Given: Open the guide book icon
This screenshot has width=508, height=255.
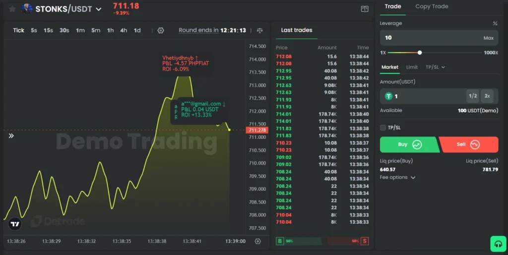Looking at the screenshot, I should (x=365, y=9).
